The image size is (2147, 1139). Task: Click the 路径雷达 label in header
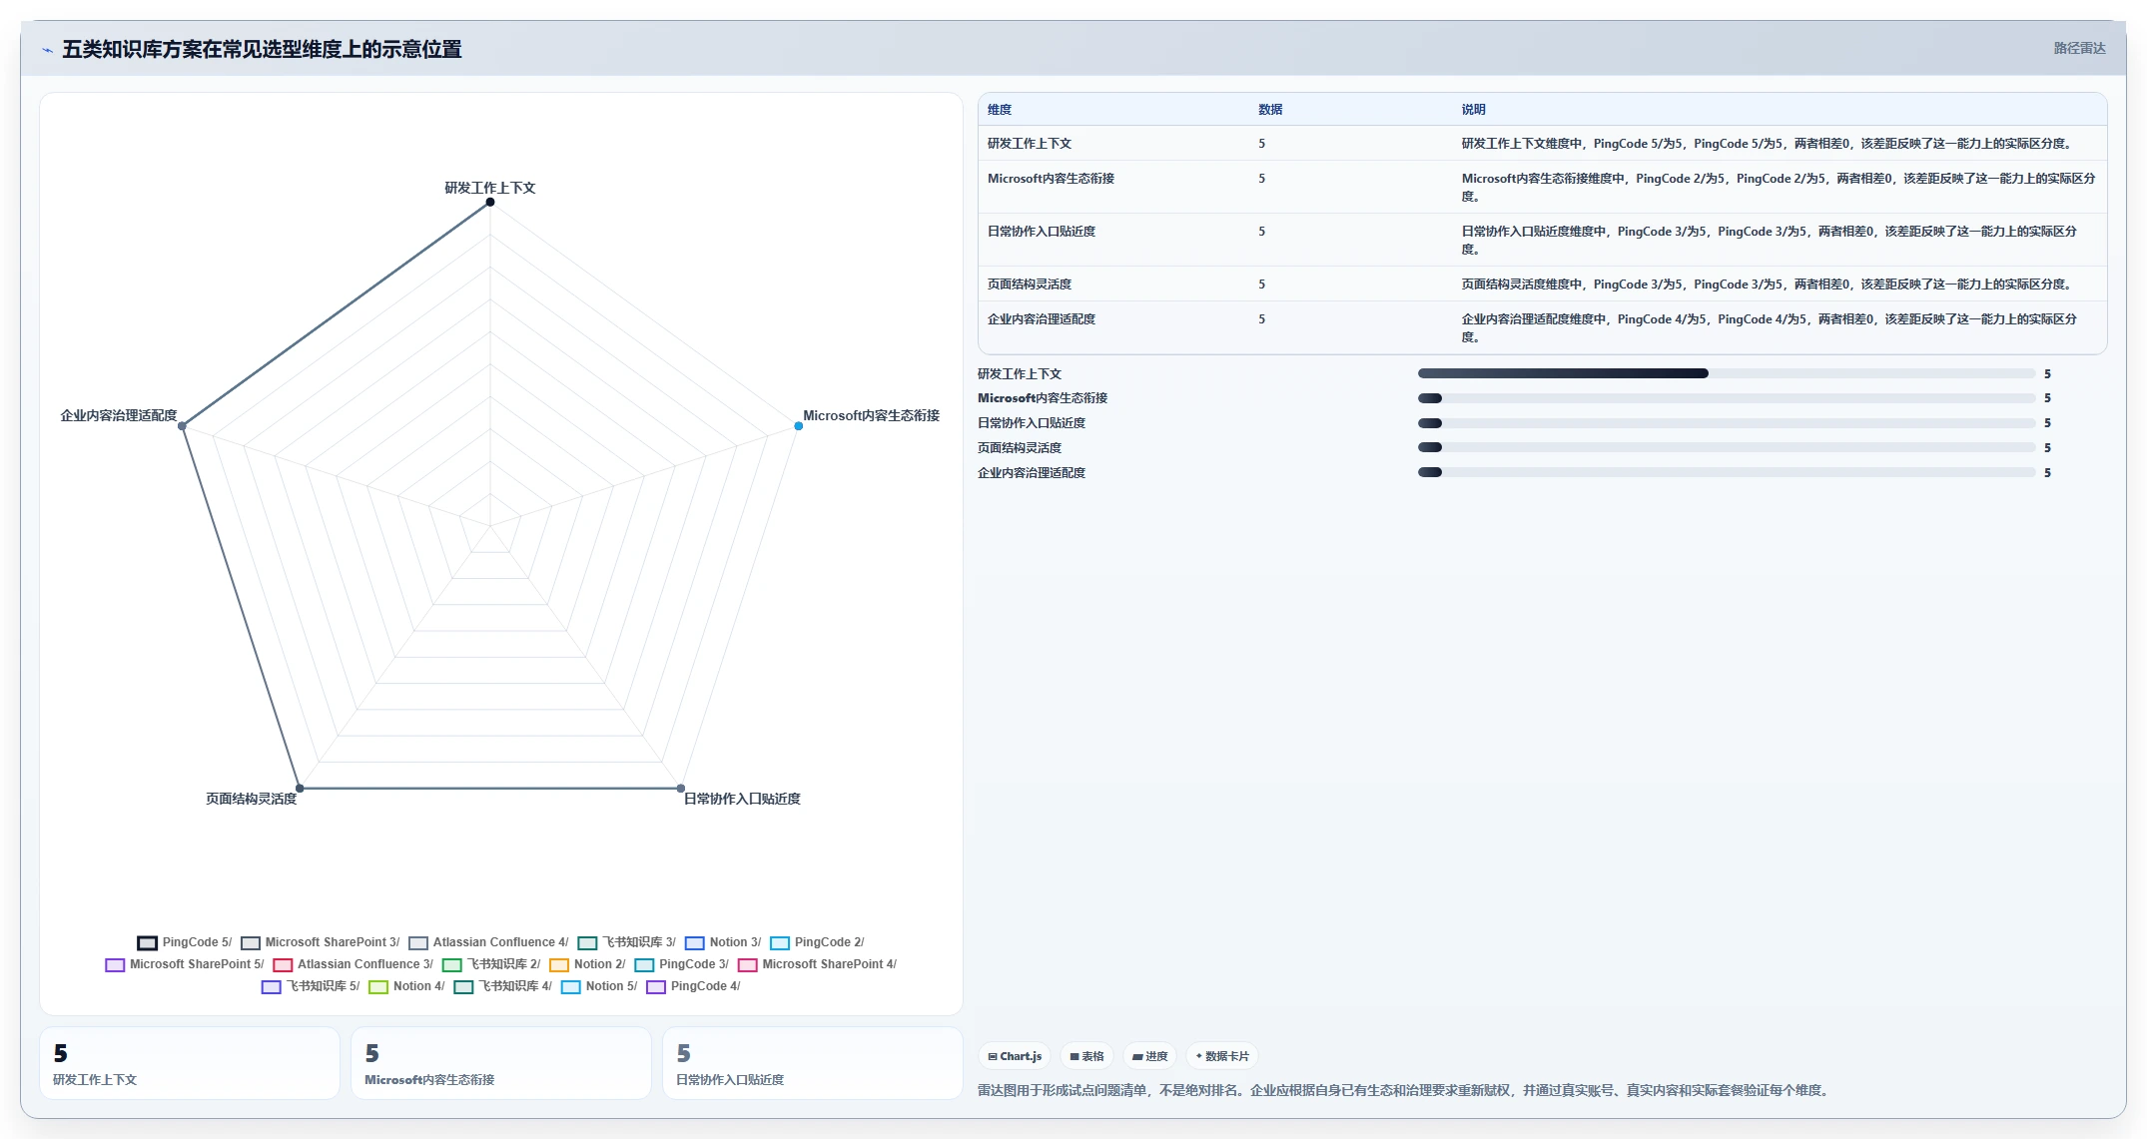(2079, 48)
